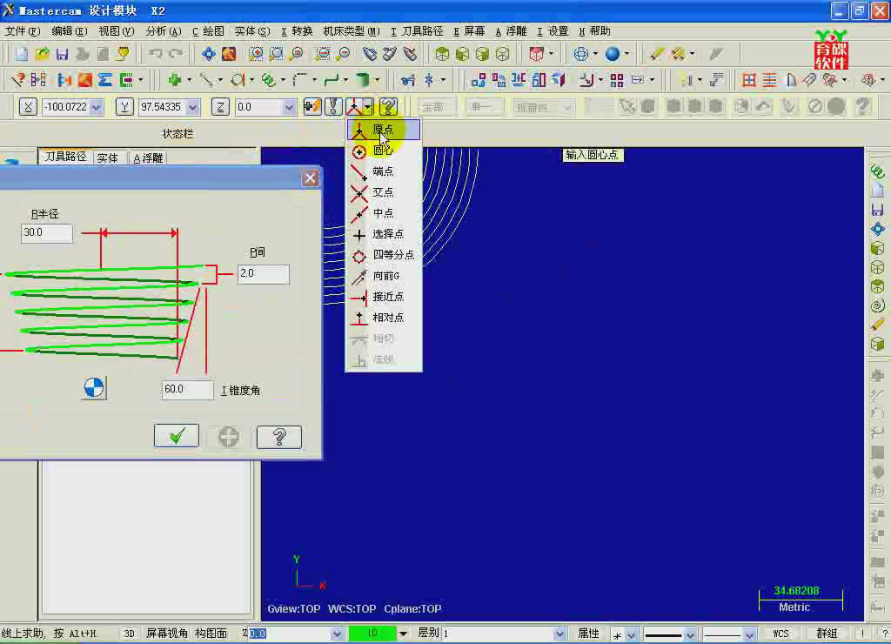Screen dimensions: 891x644
Task: Select 中点 (Midpoint) from the menu
Action: (x=384, y=213)
